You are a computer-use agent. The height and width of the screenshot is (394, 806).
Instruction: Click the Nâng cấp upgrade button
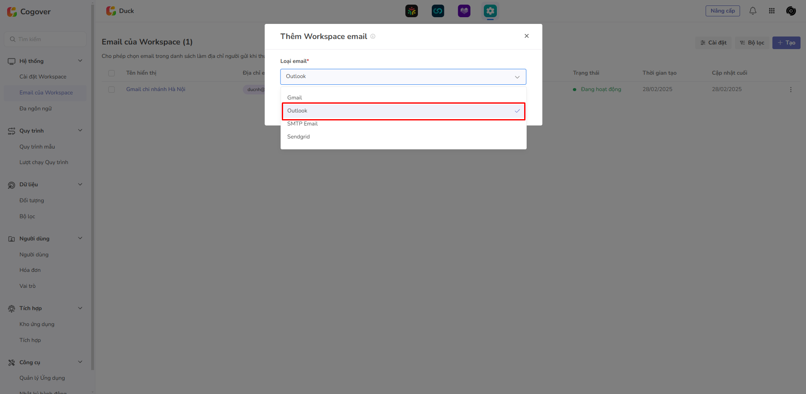(722, 11)
